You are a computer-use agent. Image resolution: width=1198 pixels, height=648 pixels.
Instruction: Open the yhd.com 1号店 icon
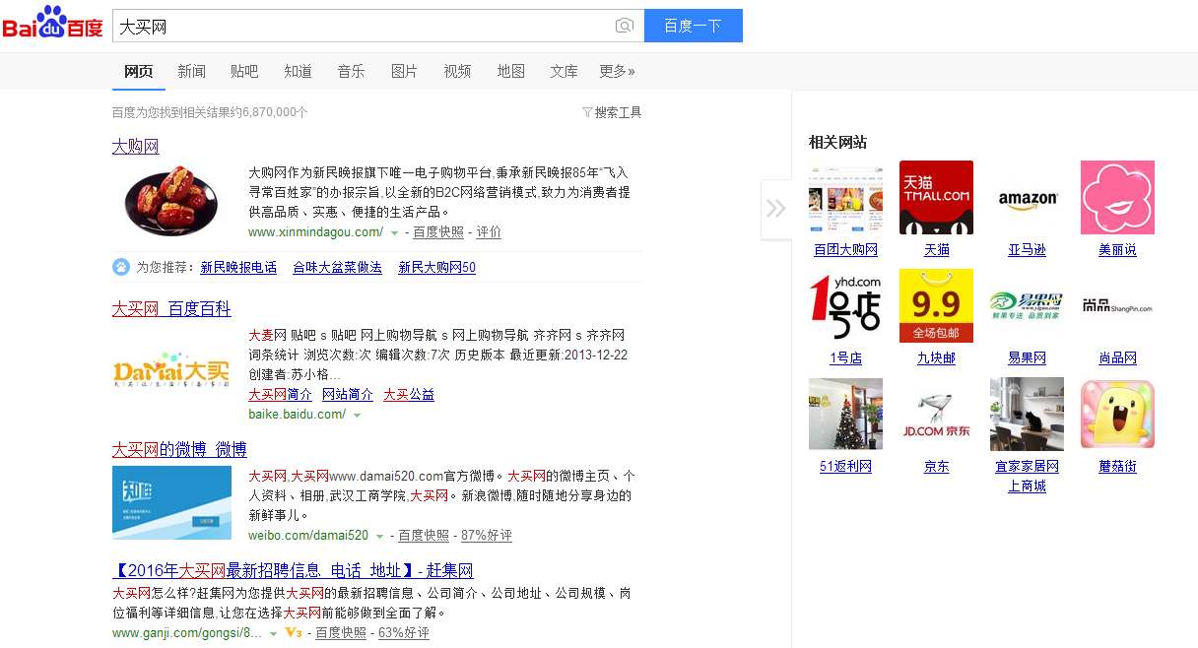[x=845, y=305]
